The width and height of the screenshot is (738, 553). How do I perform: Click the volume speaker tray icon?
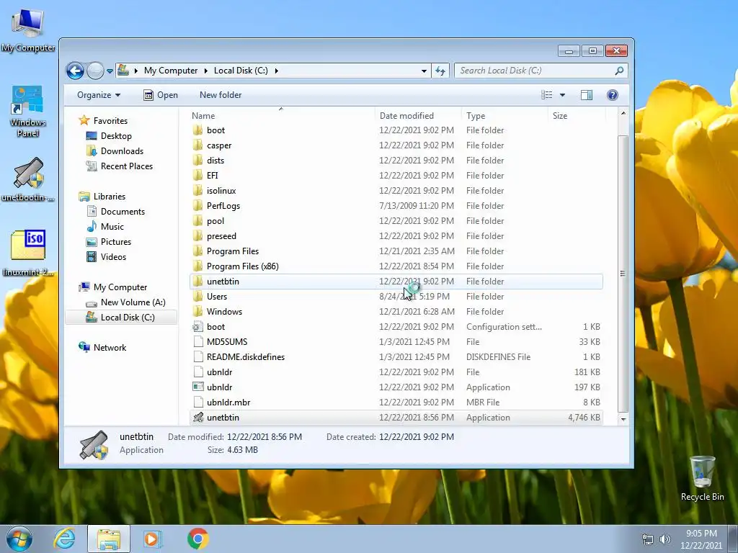click(664, 539)
